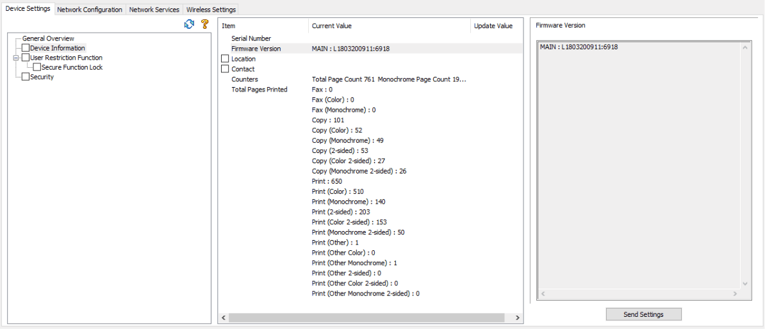
Task: Click the firmware box scroll up arrow
Action: click(x=744, y=48)
